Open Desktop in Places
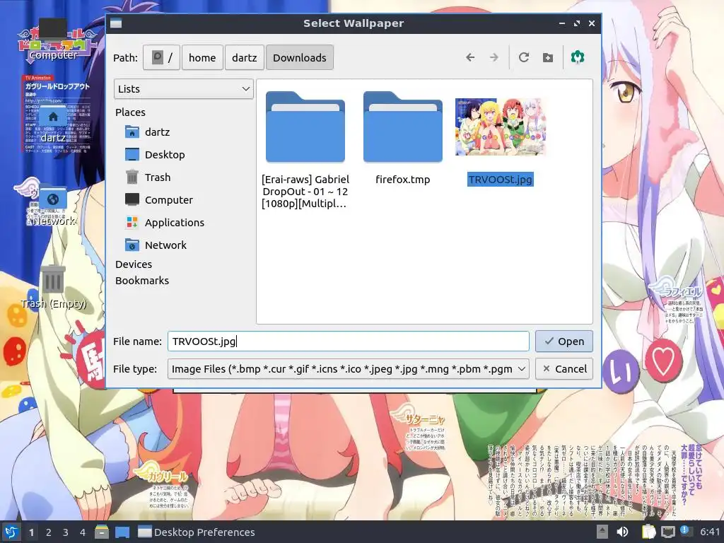724x543 pixels. click(164, 155)
